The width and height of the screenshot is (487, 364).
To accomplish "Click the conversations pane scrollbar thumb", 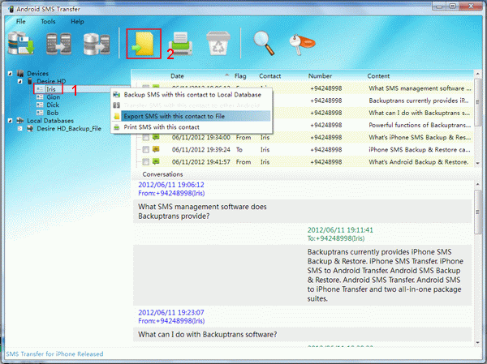I will (x=477, y=212).
